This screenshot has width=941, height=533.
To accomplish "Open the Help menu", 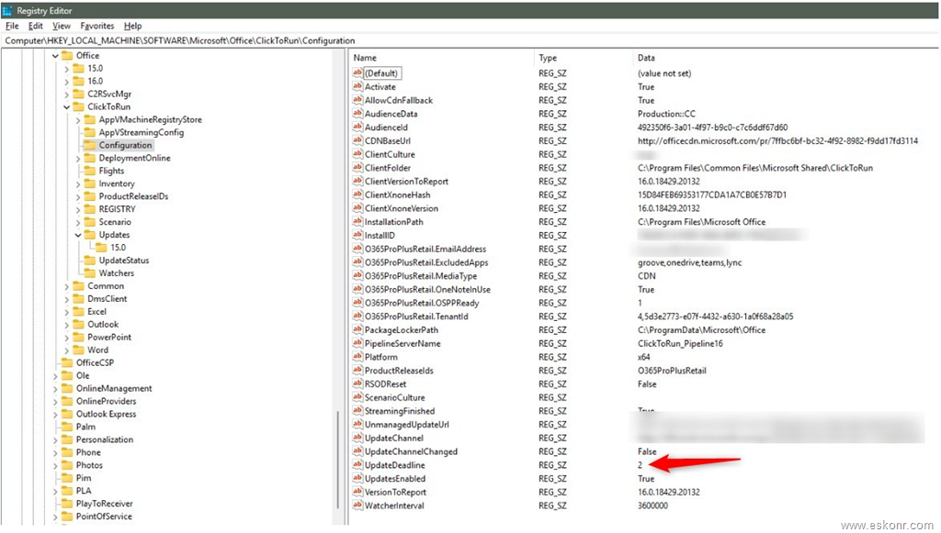I will (x=133, y=27).
